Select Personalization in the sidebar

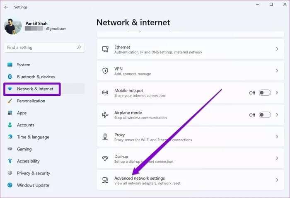[x=31, y=101]
